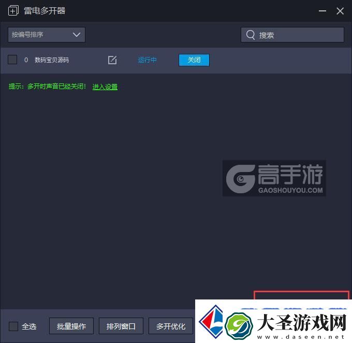352x343 pixels.
Task: Click the search magnifier icon
Action: [251, 35]
